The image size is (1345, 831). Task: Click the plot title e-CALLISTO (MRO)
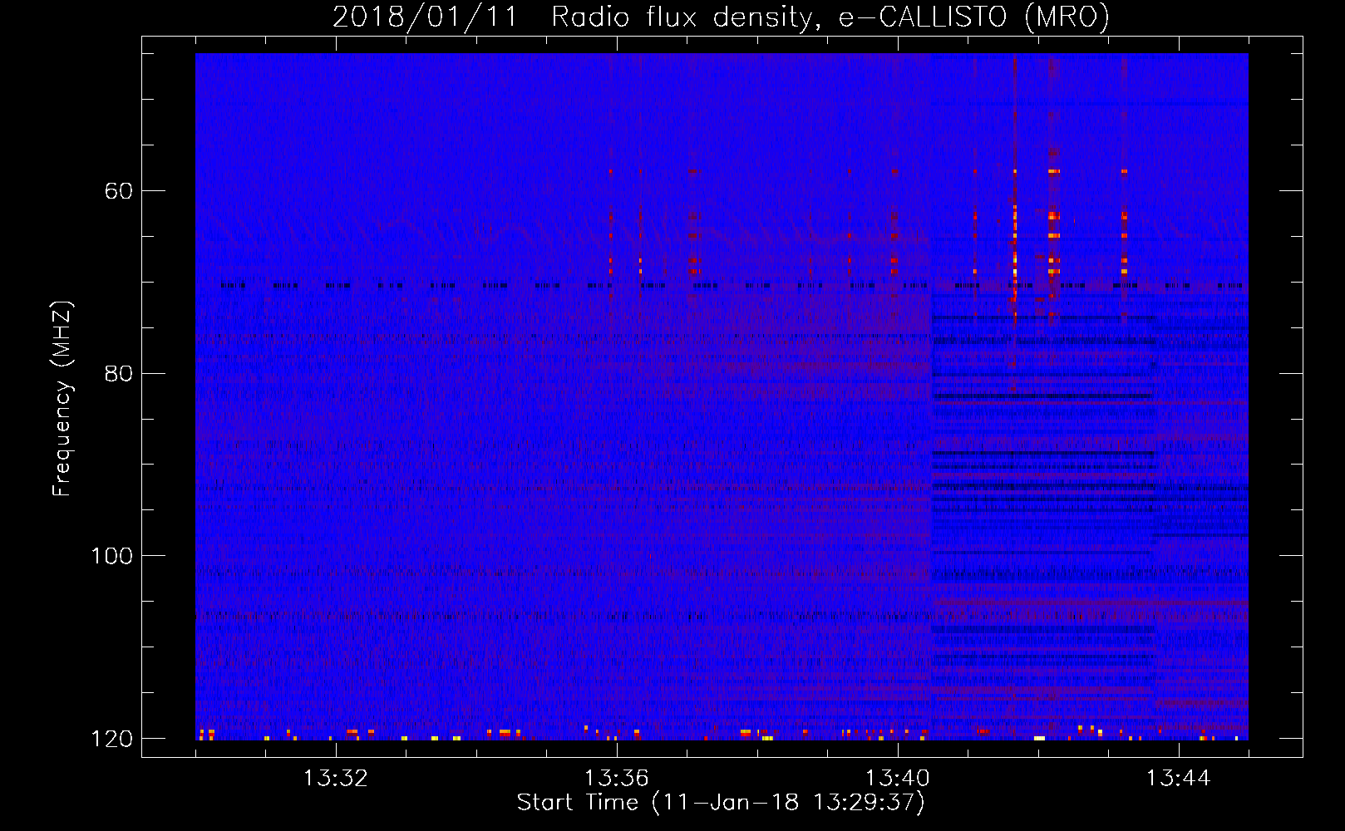973,17
